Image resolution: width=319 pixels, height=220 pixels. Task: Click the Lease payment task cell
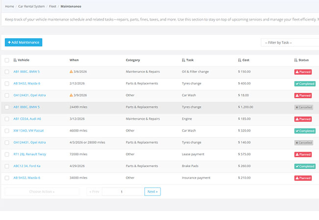tap(193, 154)
